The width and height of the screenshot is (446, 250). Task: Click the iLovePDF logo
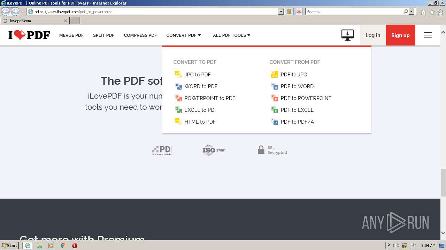pos(29,35)
